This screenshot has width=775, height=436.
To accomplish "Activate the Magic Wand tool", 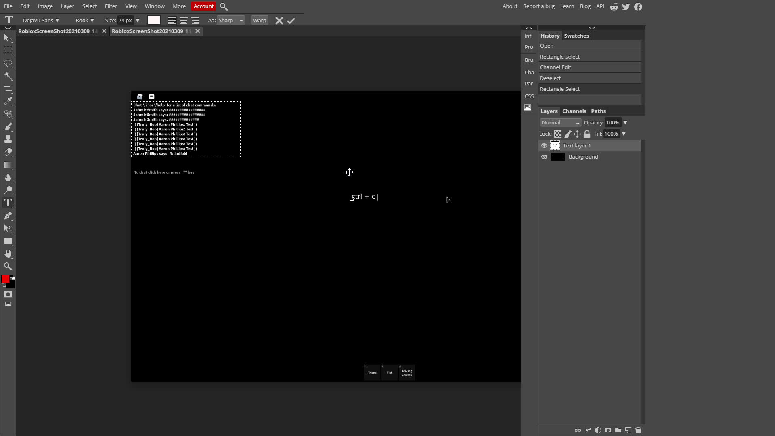I will click(8, 76).
